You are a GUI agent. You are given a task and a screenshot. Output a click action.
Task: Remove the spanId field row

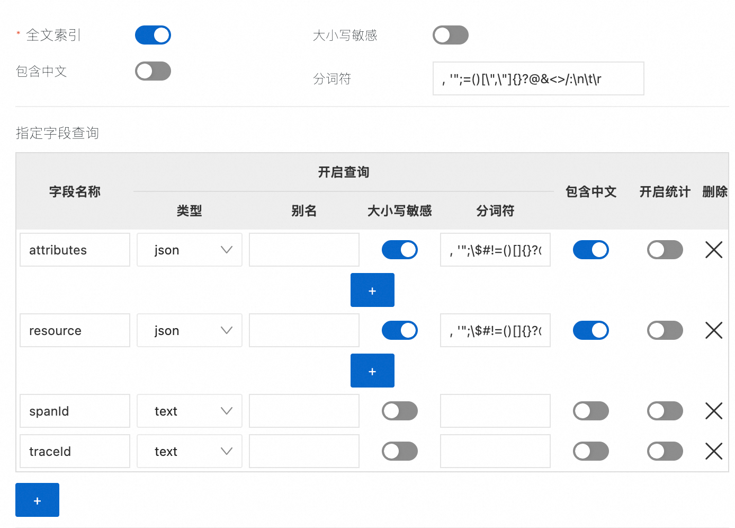click(x=714, y=411)
